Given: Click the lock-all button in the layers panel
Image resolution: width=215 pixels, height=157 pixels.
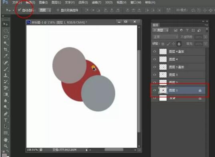Looking at the screenshot, I should 179,44.
